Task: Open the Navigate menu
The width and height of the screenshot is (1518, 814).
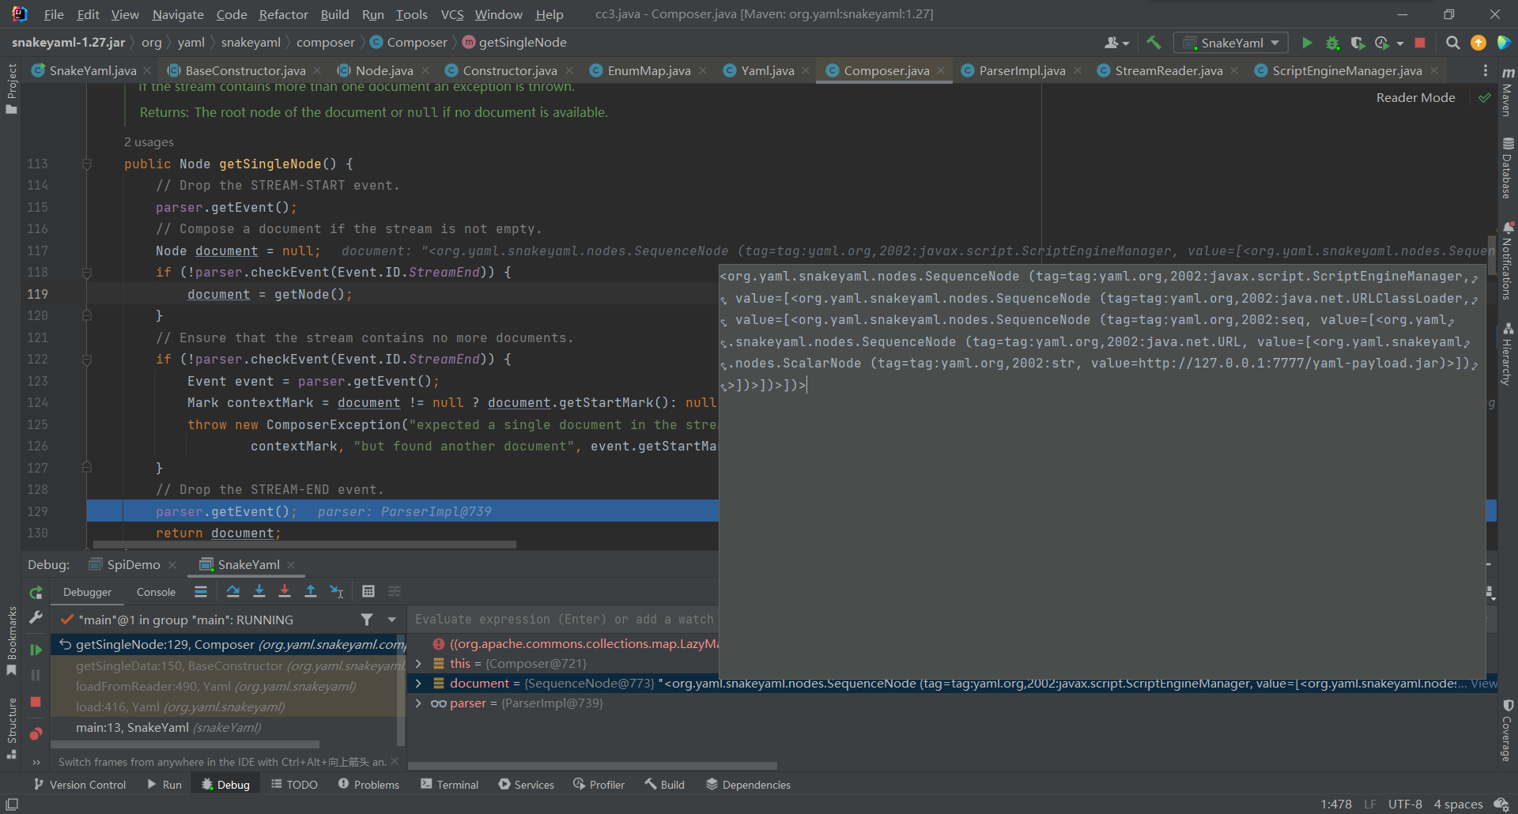Action: [x=178, y=14]
